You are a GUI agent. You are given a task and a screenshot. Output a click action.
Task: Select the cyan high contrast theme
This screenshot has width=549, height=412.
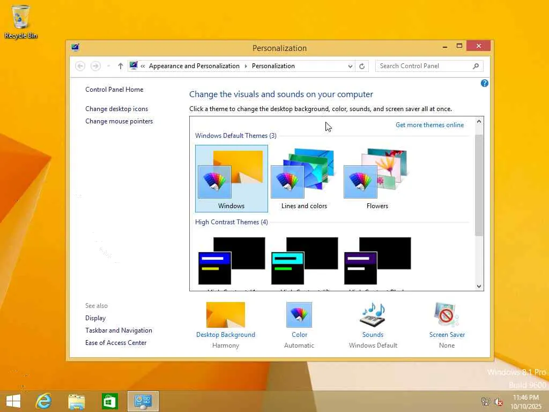[x=305, y=261]
